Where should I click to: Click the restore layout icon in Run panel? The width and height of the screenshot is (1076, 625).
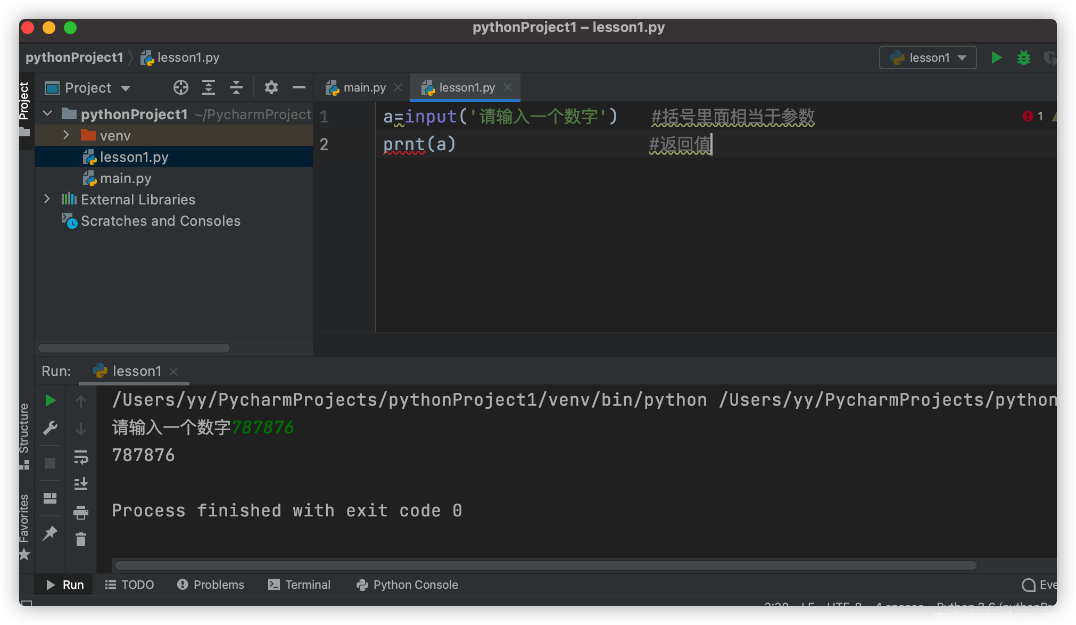point(50,498)
